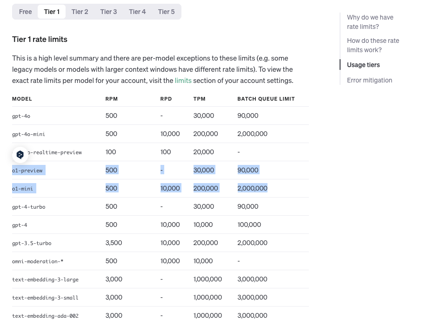Open the Tier 2 tab
The width and height of the screenshot is (421, 321).
[80, 12]
